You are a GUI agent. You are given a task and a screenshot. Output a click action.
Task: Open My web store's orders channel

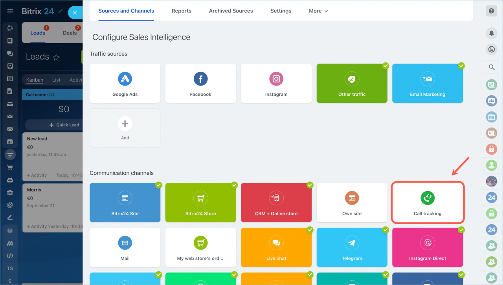tap(201, 247)
